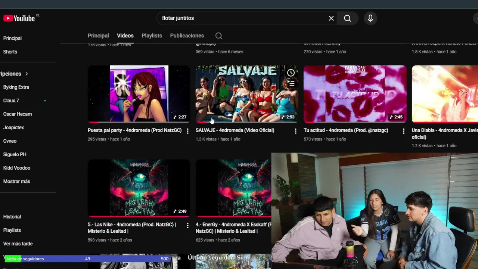Open options menu for SALVAJE video
The height and width of the screenshot is (269, 478).
[x=295, y=131]
